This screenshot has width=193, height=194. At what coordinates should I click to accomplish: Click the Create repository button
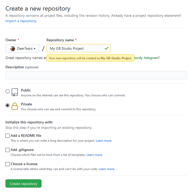[x=23, y=184]
